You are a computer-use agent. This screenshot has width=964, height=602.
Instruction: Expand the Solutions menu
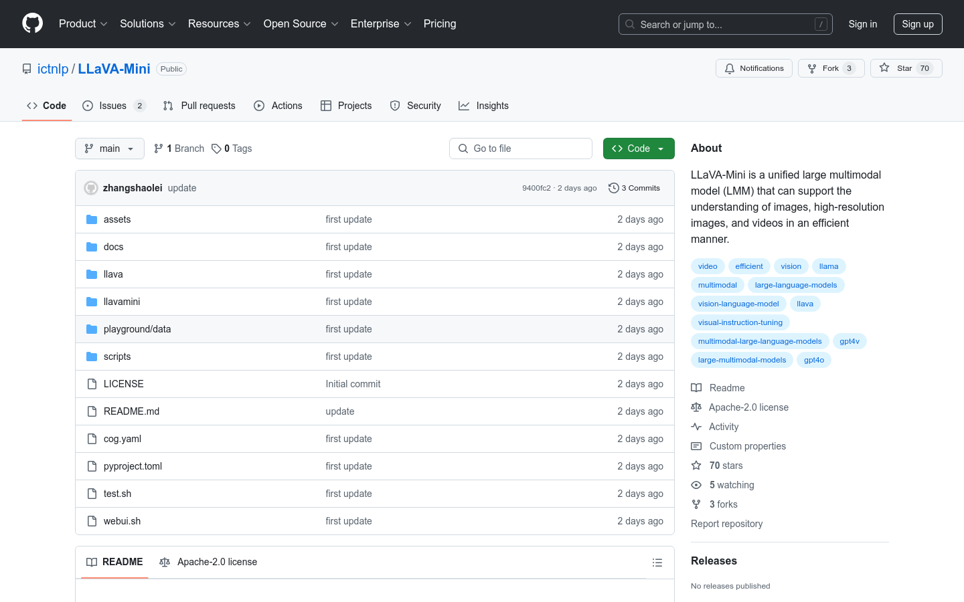147,23
